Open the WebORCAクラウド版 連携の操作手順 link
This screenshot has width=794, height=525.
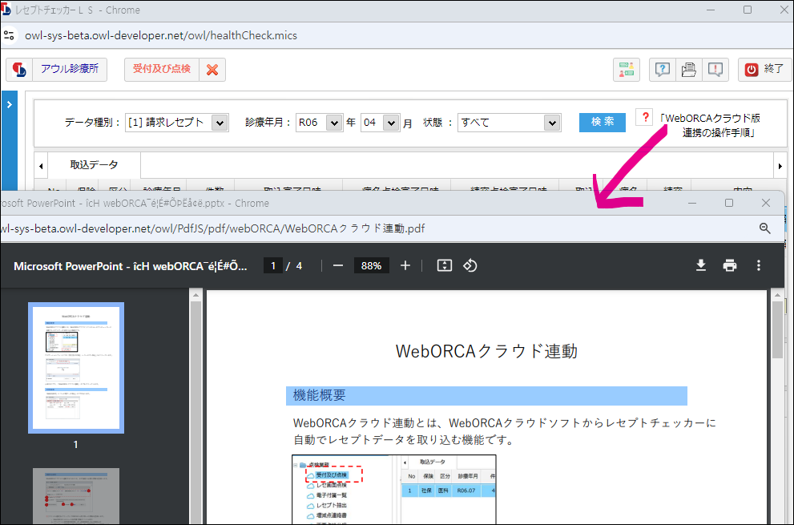point(710,126)
